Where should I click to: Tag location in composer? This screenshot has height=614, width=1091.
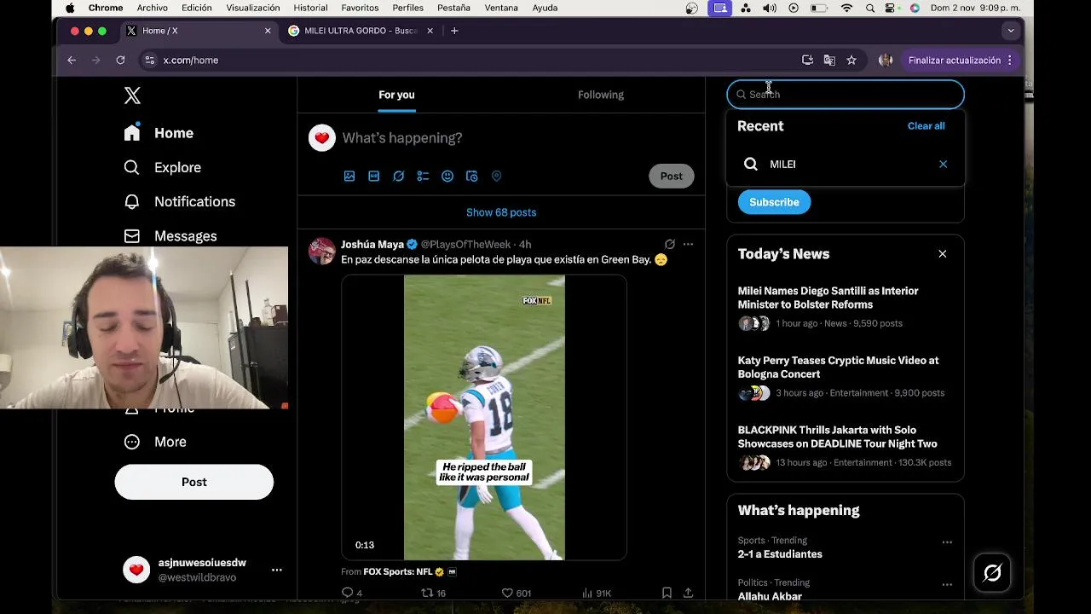pyautogui.click(x=496, y=176)
